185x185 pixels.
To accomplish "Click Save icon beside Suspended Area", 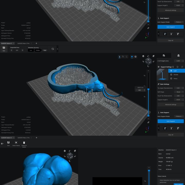I will (4, 49).
